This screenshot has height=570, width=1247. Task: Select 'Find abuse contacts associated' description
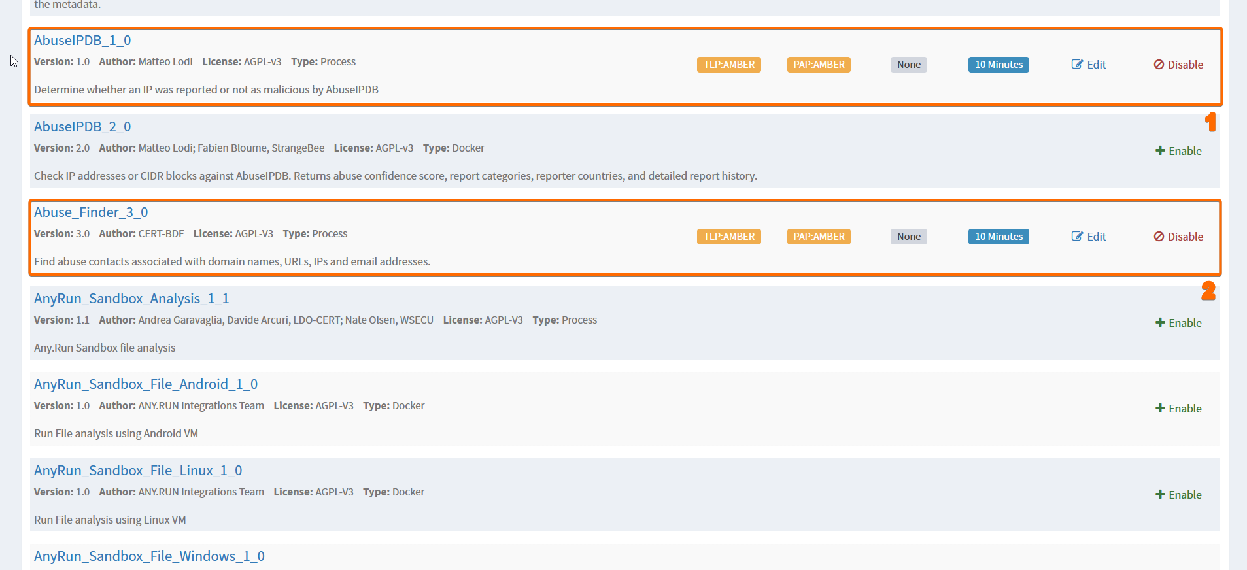[x=232, y=261]
